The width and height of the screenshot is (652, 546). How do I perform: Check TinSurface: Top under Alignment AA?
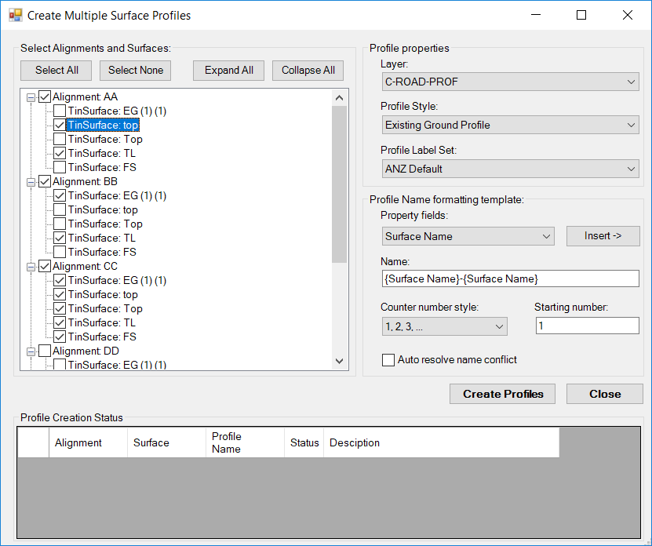(60, 139)
